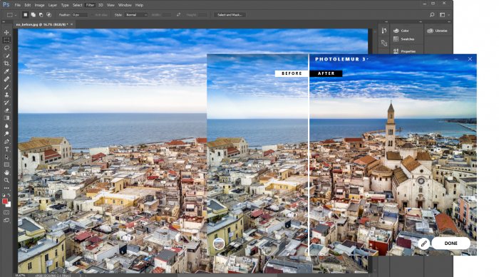Open the Layer menu

[53, 5]
